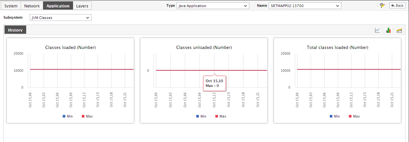Click the Classes unloaded (Number) chart title
The width and height of the screenshot is (409, 142).
[x=204, y=47]
